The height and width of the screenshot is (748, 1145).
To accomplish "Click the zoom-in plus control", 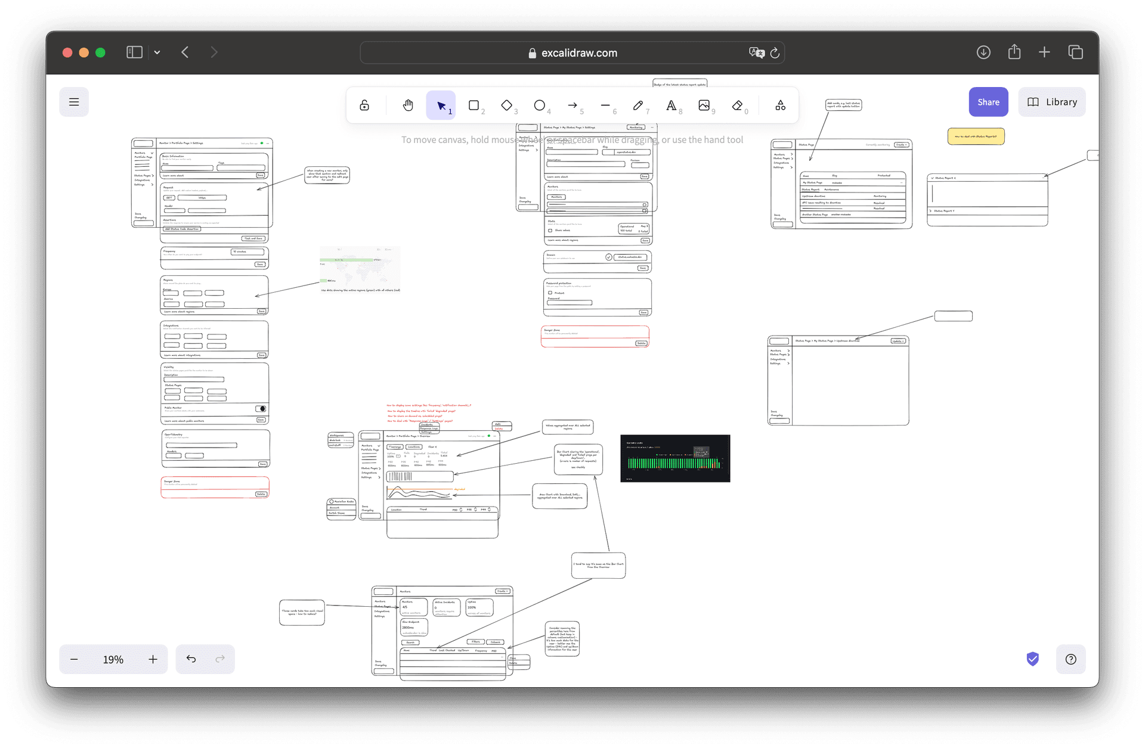I will tap(153, 659).
